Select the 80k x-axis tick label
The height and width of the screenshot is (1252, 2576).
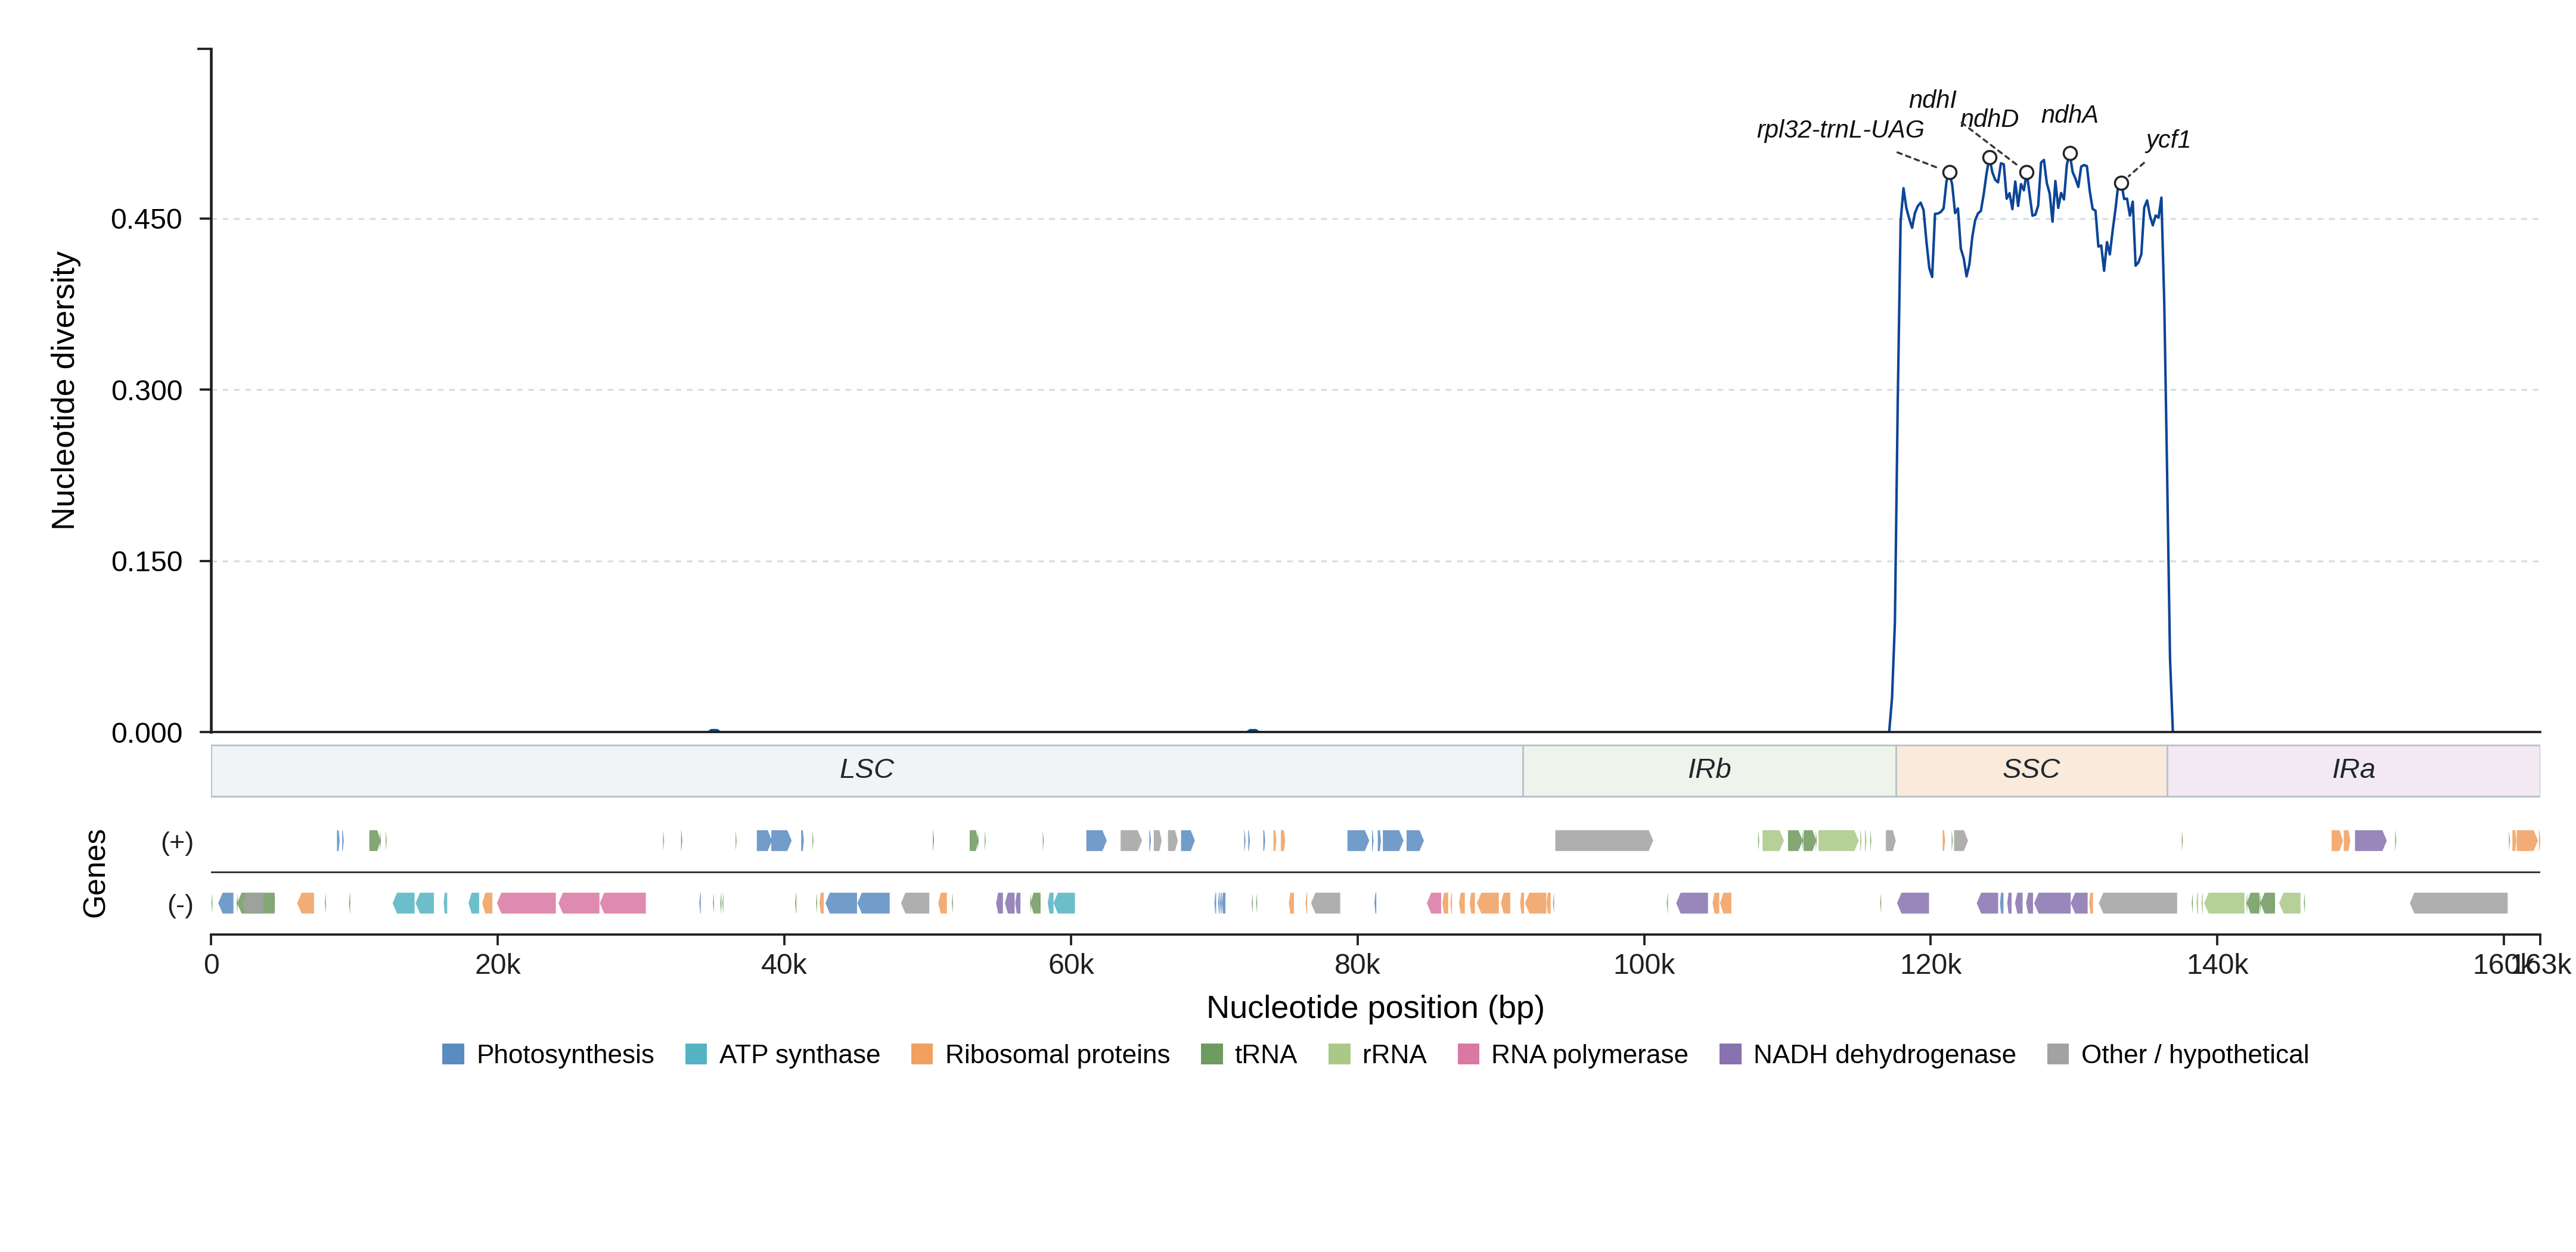tap(1357, 966)
